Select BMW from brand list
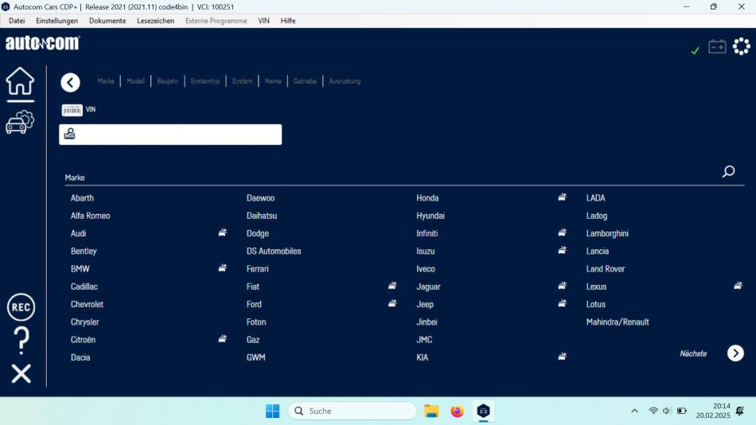Screen dimensions: 756x425 [80, 269]
